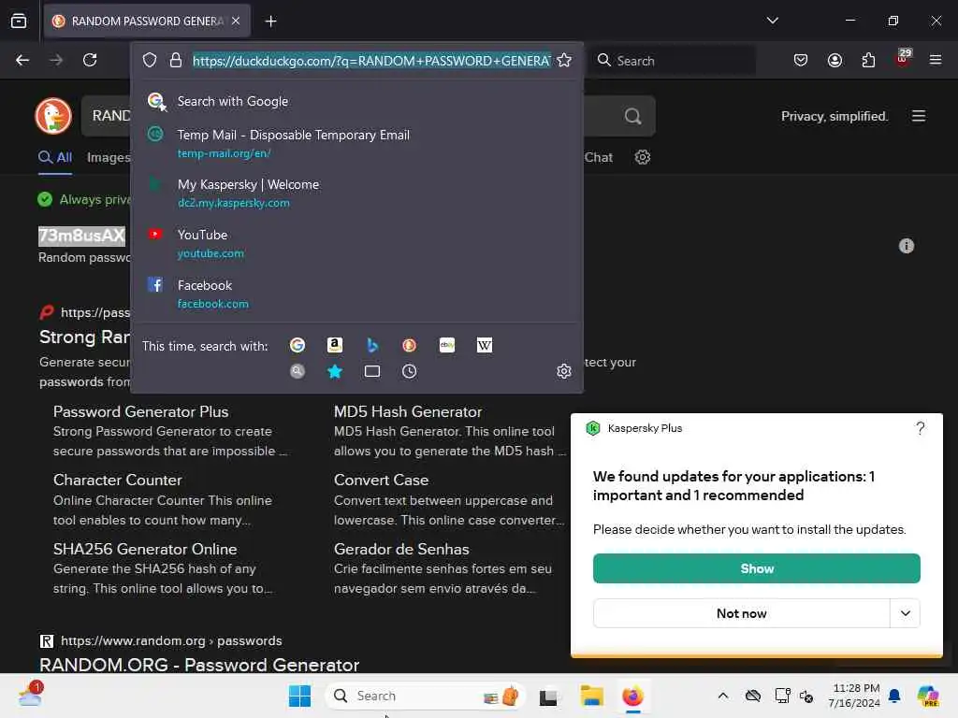The width and height of the screenshot is (958, 718).
Task: Open Character Counter sitelink
Action: pos(117,481)
